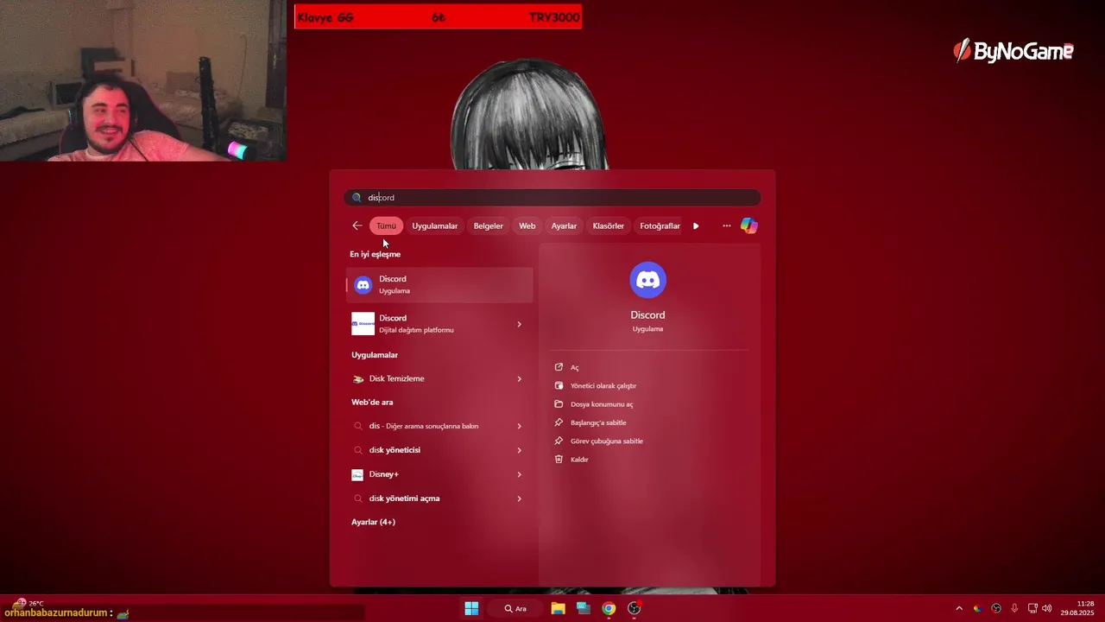Switch to the Belgeler filter tab
The width and height of the screenshot is (1105, 622).
[x=488, y=225]
